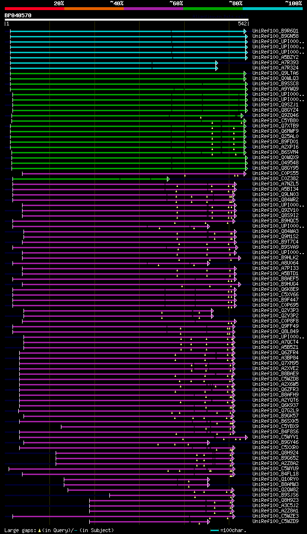Click the short green C0Z382 alignment bar
This screenshot has width=307, height=534.
pos(91,179)
